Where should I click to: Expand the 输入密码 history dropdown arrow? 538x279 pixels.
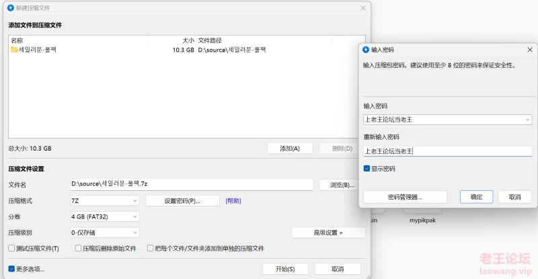[x=528, y=120]
